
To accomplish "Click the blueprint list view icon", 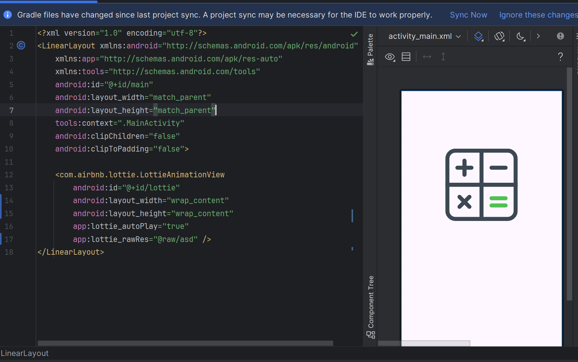I will pyautogui.click(x=406, y=57).
